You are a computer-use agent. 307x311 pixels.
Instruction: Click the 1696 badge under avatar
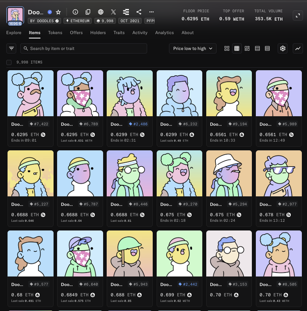tap(15, 24)
